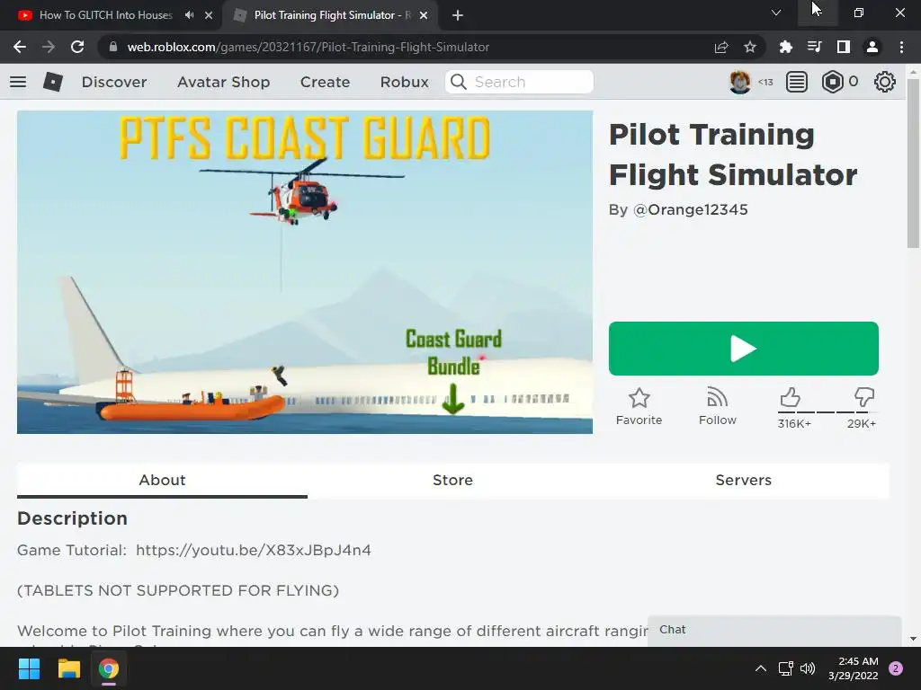Click the scrollbar down arrow
This screenshot has height=690, width=921.
click(x=913, y=639)
